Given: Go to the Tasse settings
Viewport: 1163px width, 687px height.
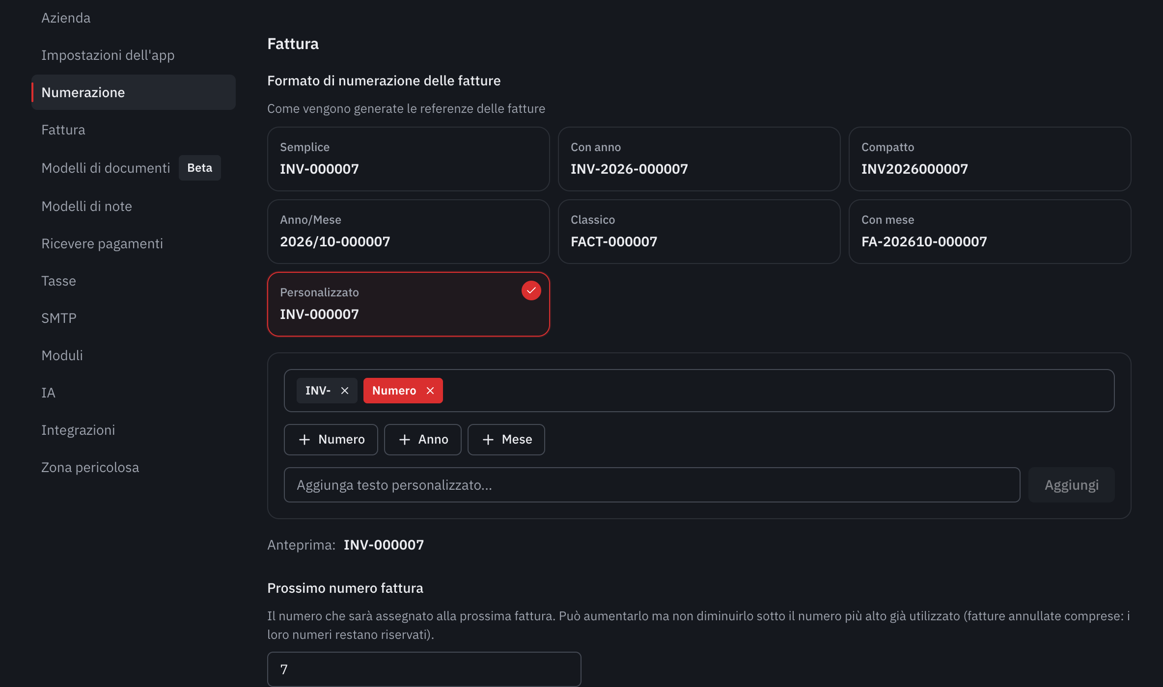Looking at the screenshot, I should click(134, 281).
